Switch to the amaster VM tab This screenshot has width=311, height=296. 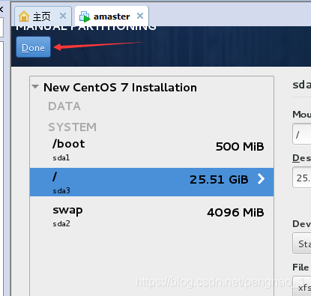[x=112, y=16]
